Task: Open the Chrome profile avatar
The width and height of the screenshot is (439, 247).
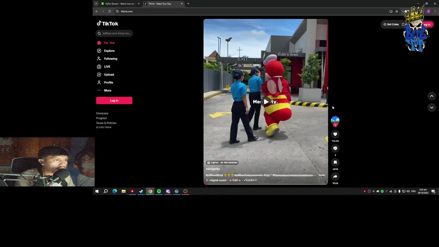Action: pyautogui.click(x=428, y=11)
